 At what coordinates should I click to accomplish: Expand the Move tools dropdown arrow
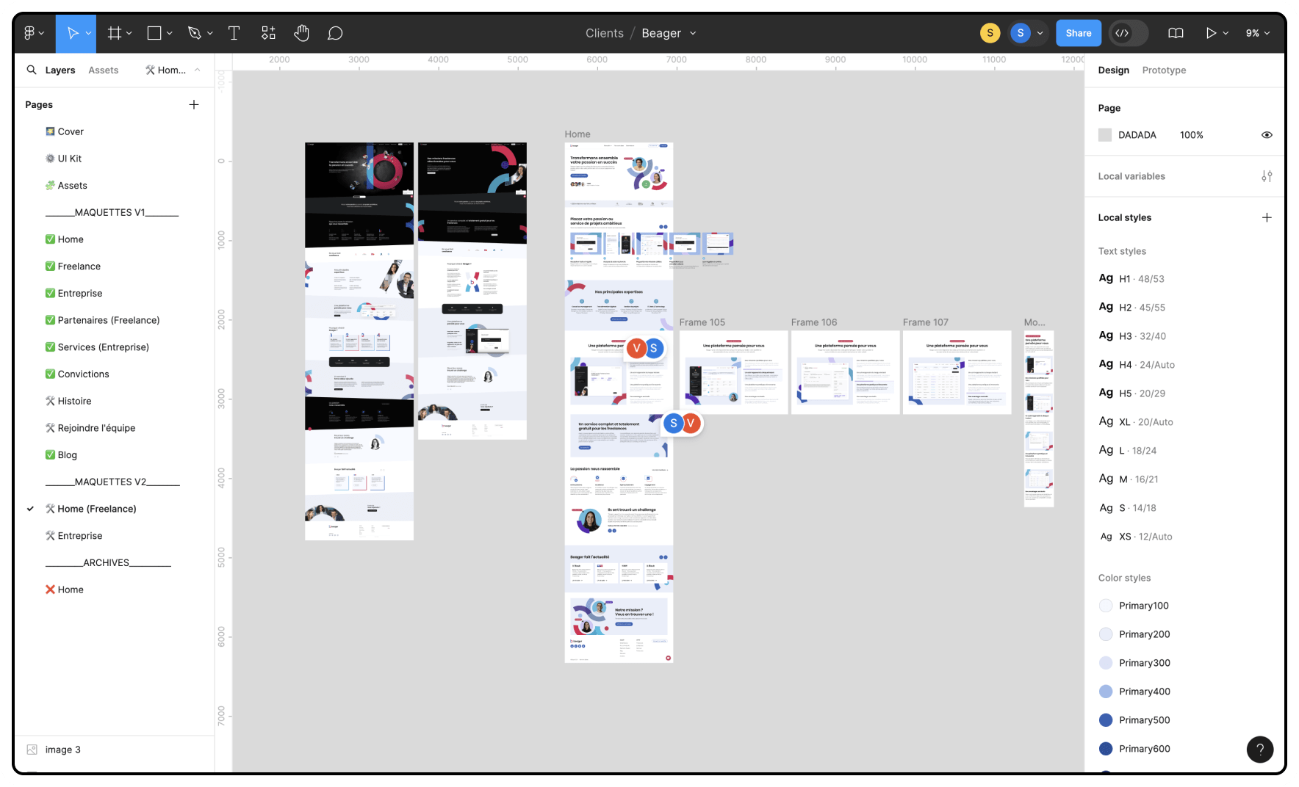(x=88, y=33)
